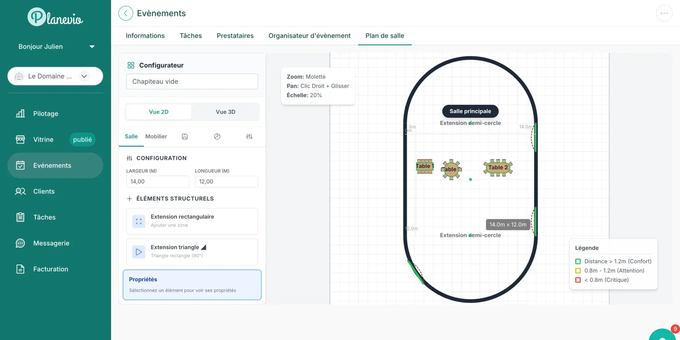Viewport: 680px width, 340px height.
Task: Open the three-dots options menu
Action: pyautogui.click(x=664, y=13)
